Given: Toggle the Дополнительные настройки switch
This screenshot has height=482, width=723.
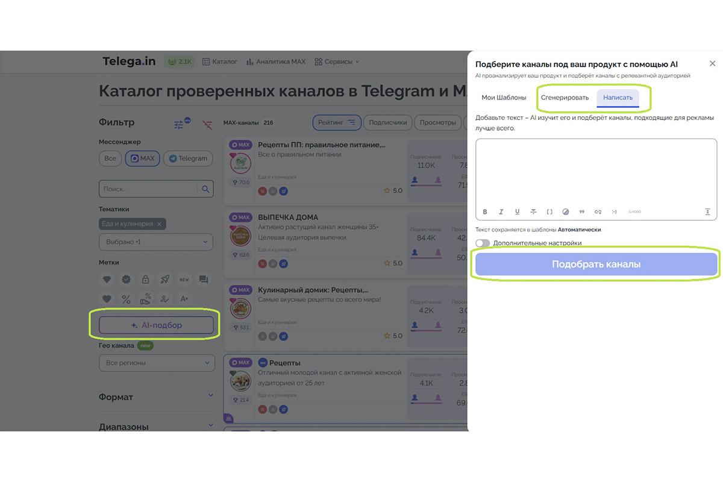Looking at the screenshot, I should [481, 242].
